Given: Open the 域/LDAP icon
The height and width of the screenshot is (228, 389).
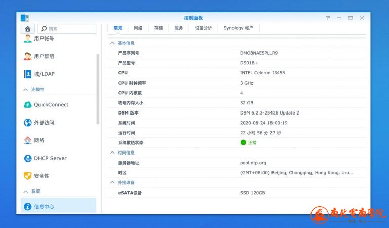Looking at the screenshot, I should 28,74.
